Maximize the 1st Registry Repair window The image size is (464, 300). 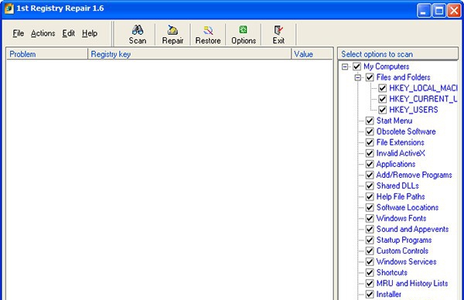coord(438,11)
